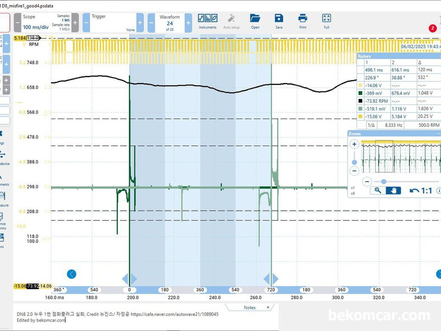The image size is (441, 331).
Task: Click the 8.333 Hz frequency readout
Action: coord(394,125)
